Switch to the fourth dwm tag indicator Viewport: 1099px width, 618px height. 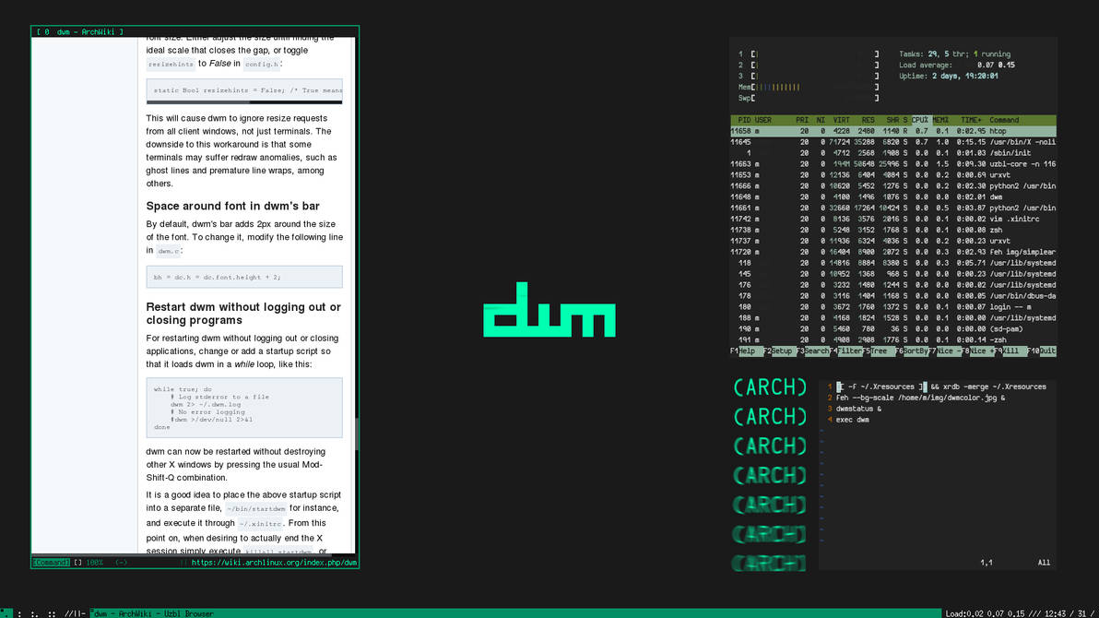click(52, 613)
